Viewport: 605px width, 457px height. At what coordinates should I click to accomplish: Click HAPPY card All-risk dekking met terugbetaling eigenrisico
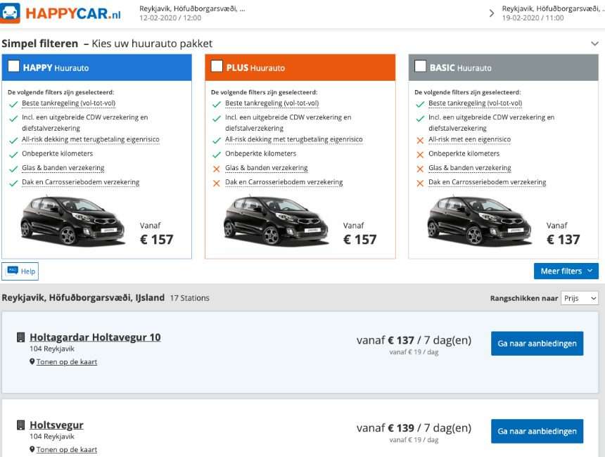[x=91, y=139]
